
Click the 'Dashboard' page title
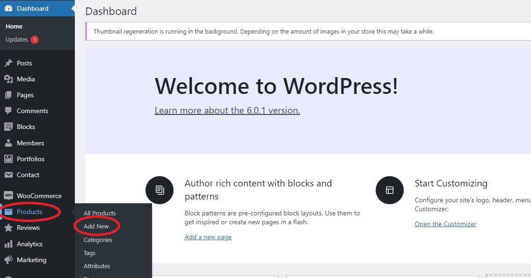(111, 11)
